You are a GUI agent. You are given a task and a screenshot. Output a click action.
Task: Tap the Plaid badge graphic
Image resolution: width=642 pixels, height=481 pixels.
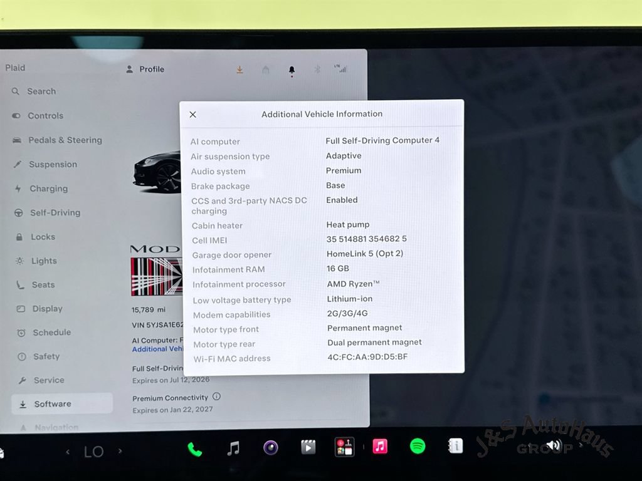pyautogui.click(x=156, y=276)
